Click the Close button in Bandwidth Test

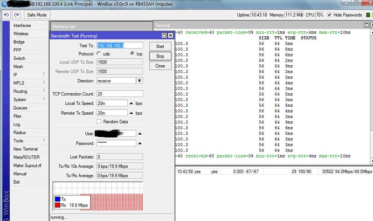160,66
